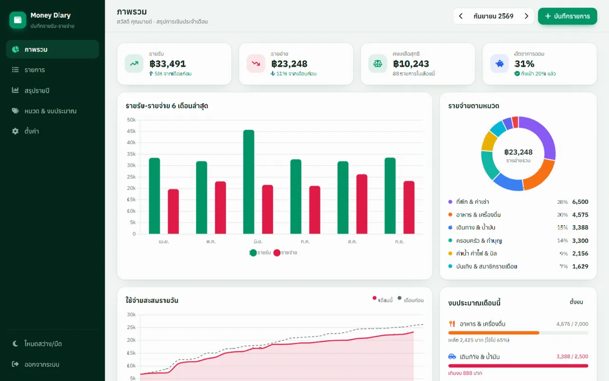Viewport: 609px width, 381px height.
Task: Click the บันทึกรายการ add button
Action: click(x=568, y=16)
